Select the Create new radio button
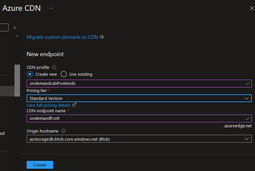Screen dimensions: 255x171 30,74
